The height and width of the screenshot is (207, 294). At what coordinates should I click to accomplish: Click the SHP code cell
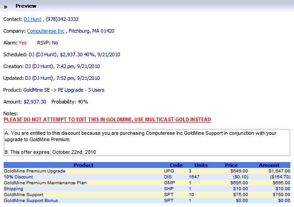pos(169,189)
